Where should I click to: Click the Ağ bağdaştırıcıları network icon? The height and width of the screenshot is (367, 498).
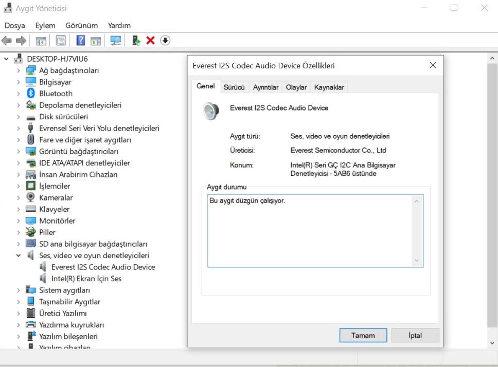[31, 70]
